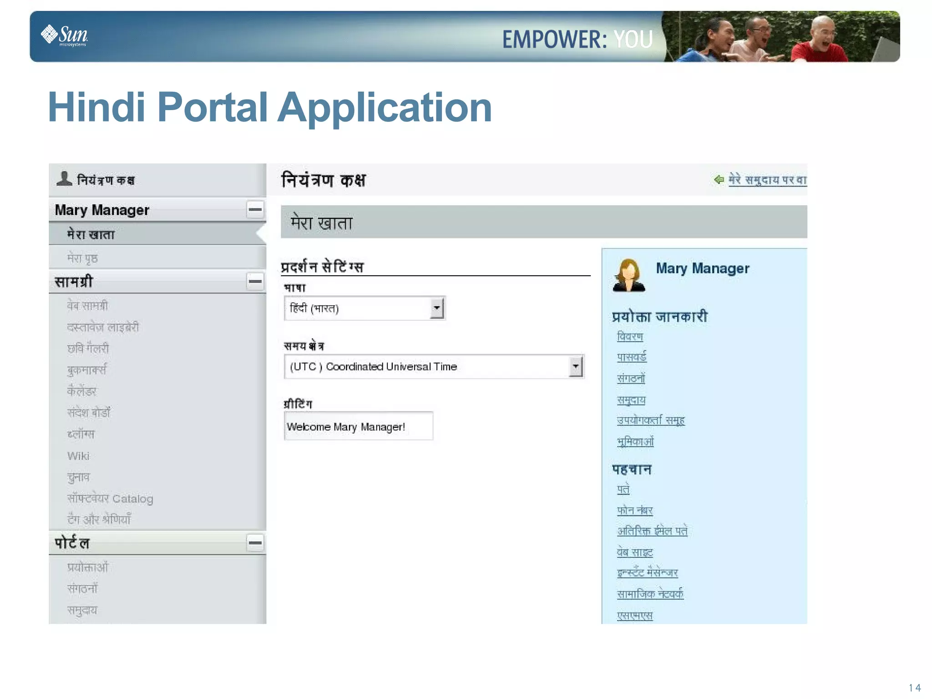
Task: Click the एसएमएस link
Action: pos(635,615)
